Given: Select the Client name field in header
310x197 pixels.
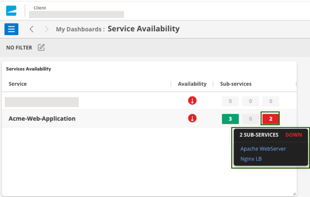Looking at the screenshot, I should [x=76, y=14].
